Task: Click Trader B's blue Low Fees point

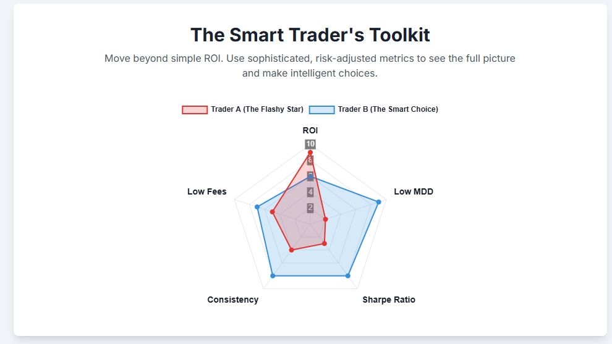Action: (x=257, y=207)
